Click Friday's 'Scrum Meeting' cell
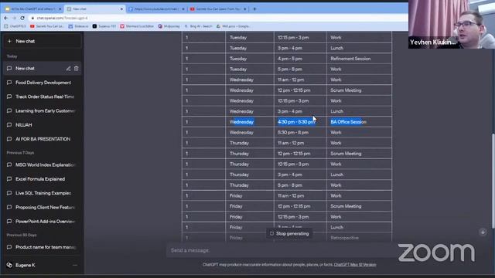This screenshot has height=278, width=495. pyautogui.click(x=359, y=206)
